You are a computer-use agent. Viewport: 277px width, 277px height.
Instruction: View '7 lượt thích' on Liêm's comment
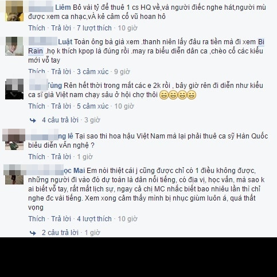[x=94, y=28]
